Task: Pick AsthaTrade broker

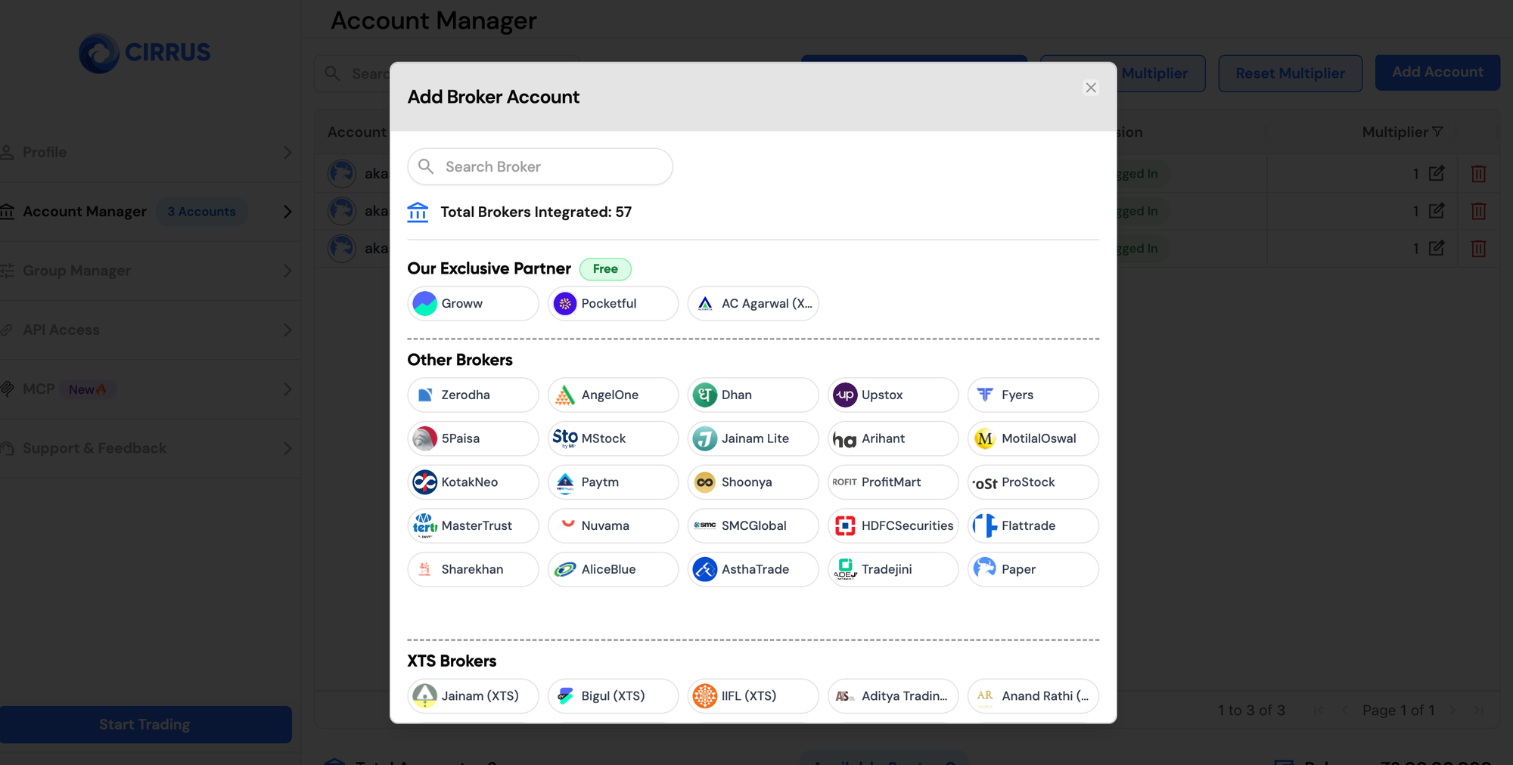Action: [x=753, y=569]
